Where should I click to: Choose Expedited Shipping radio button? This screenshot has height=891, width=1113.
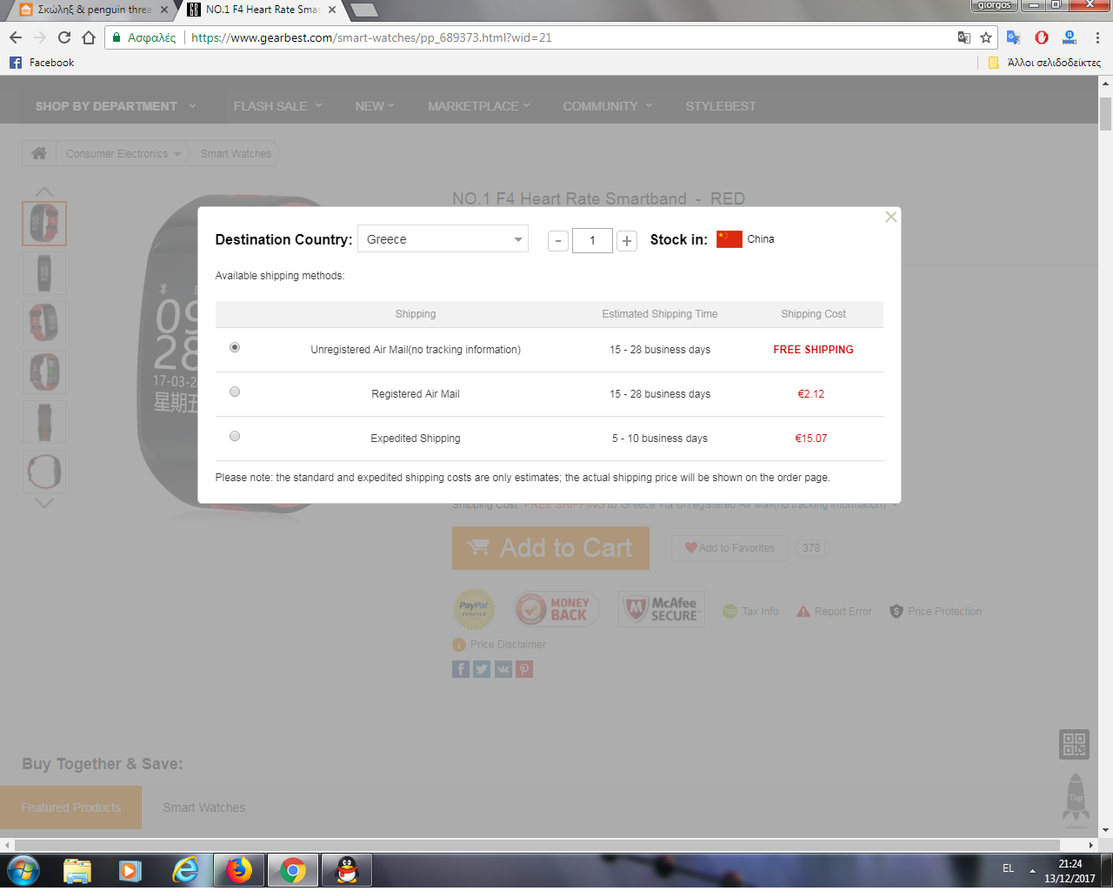pyautogui.click(x=235, y=436)
